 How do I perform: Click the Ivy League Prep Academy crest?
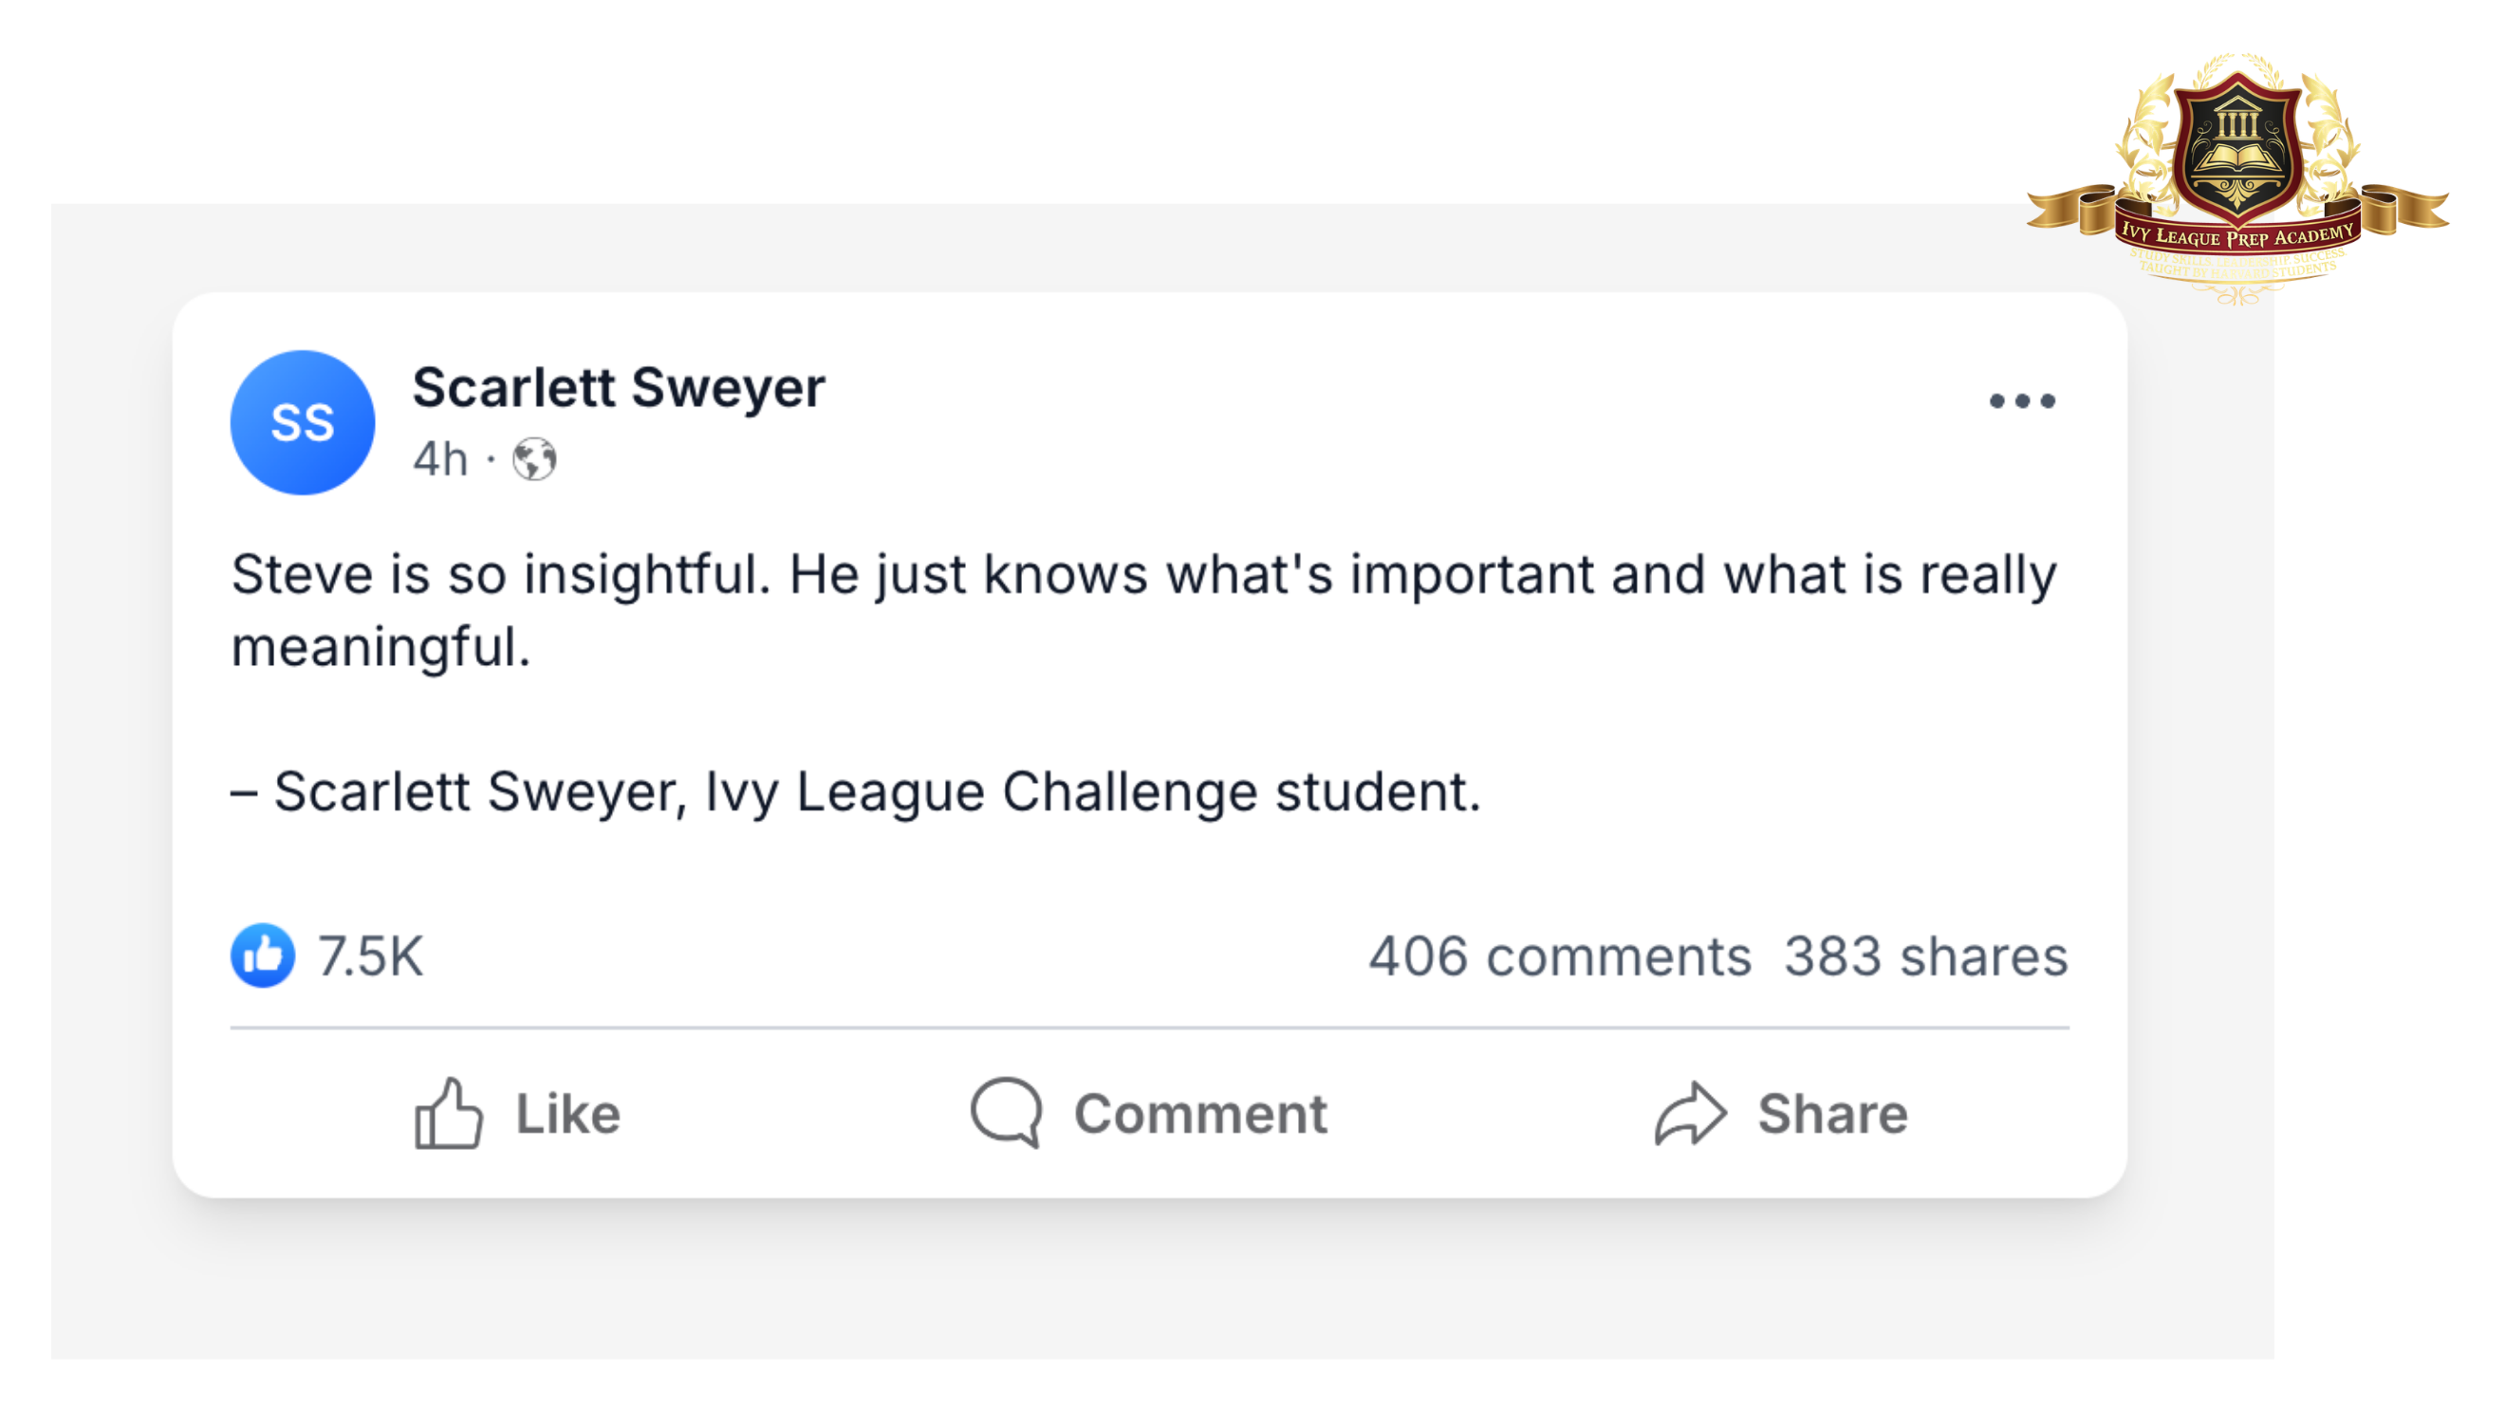click(2237, 146)
